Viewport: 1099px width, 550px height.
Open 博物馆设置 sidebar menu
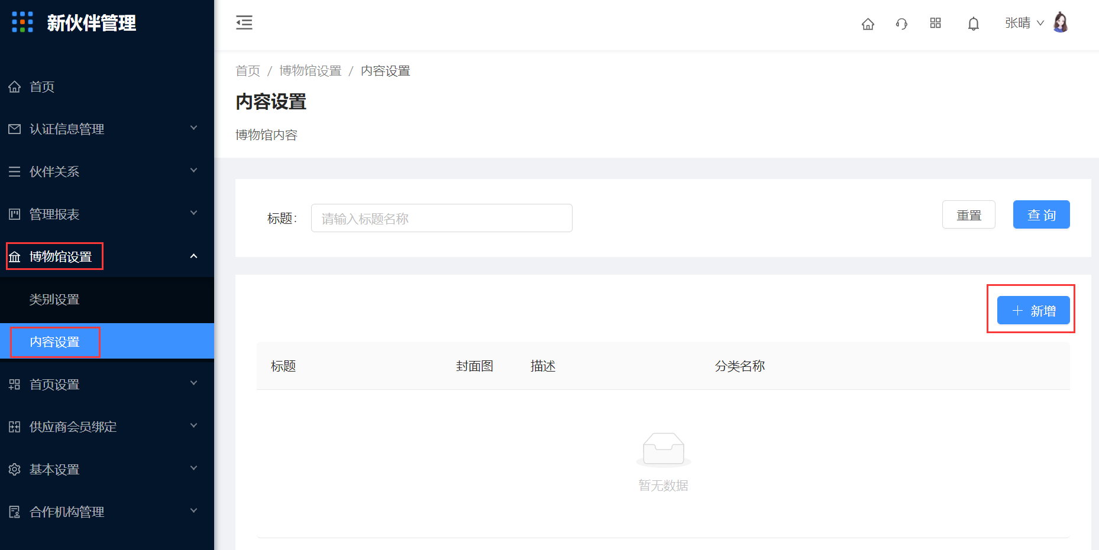pos(107,257)
